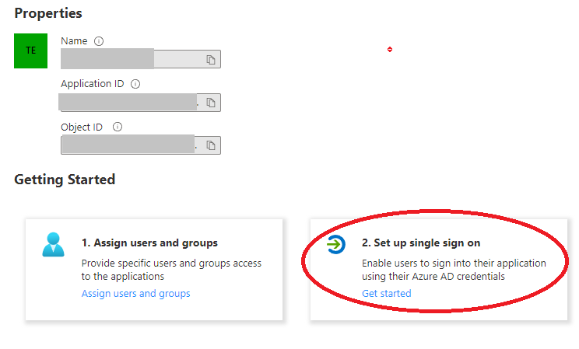Click the user icon on the Assign users card

[54, 244]
